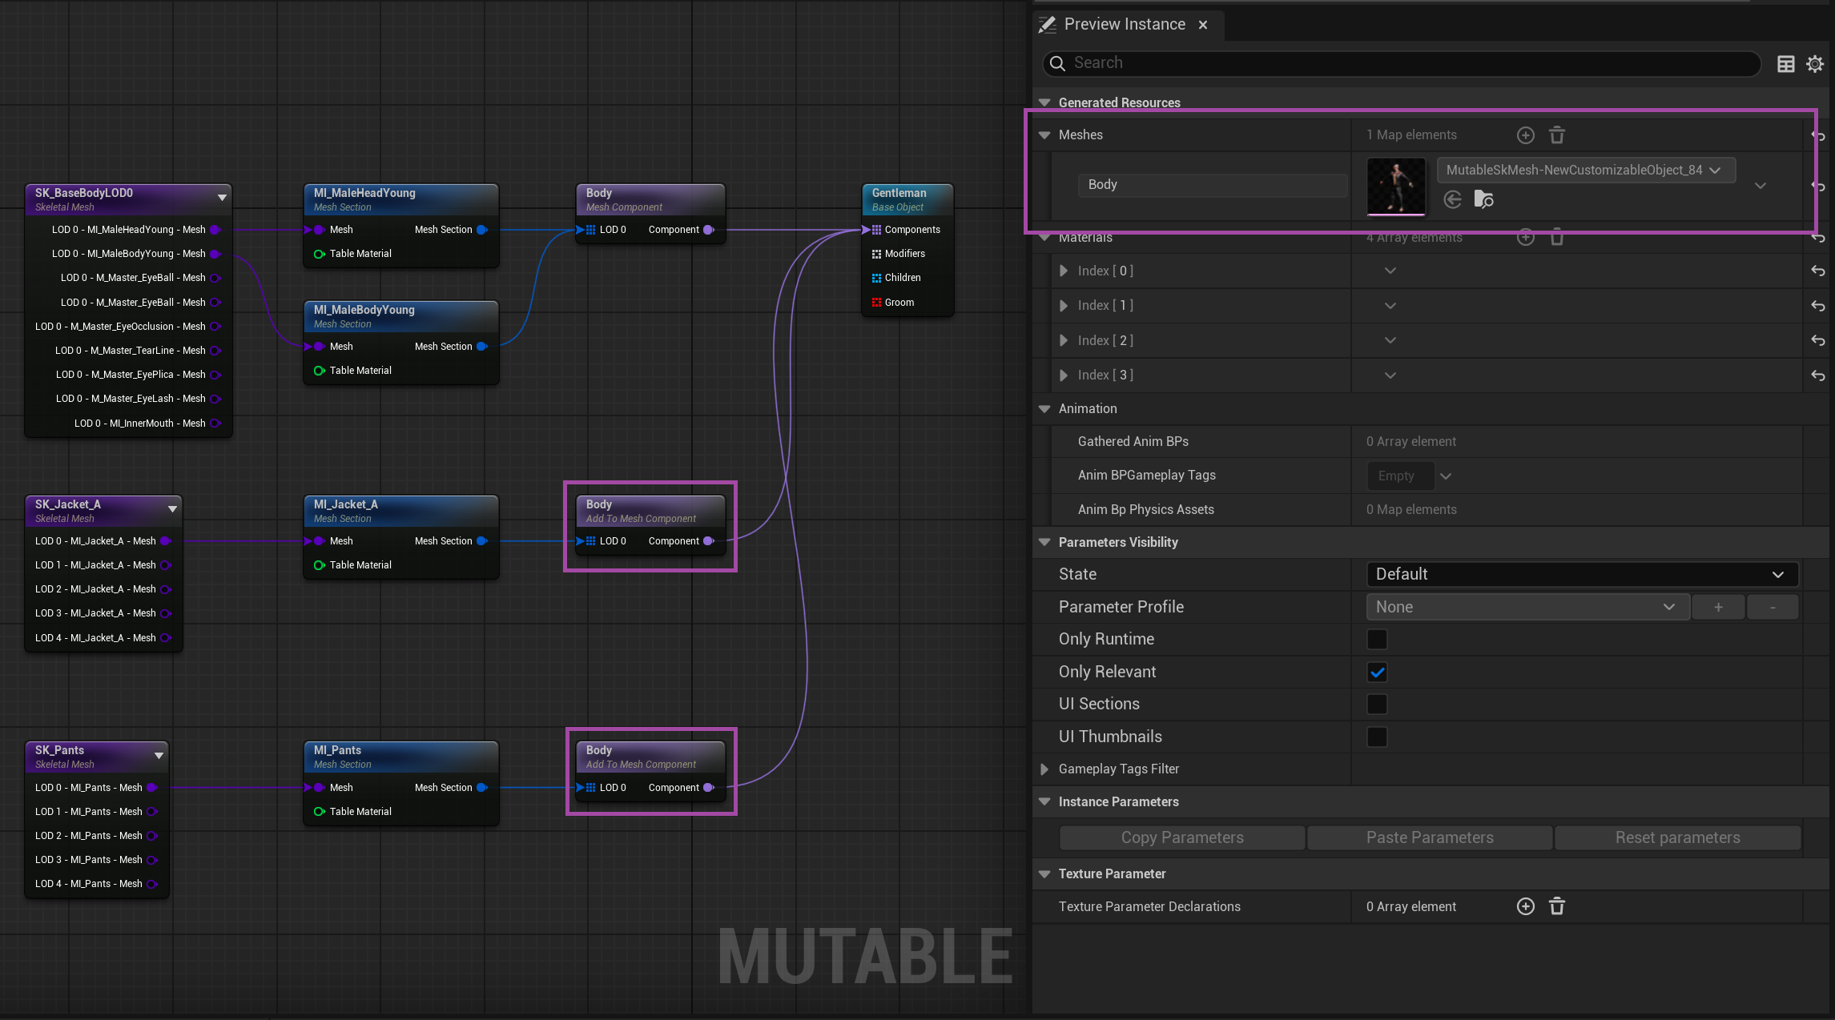
Task: Collapse the Generated Resources section
Action: (x=1044, y=103)
